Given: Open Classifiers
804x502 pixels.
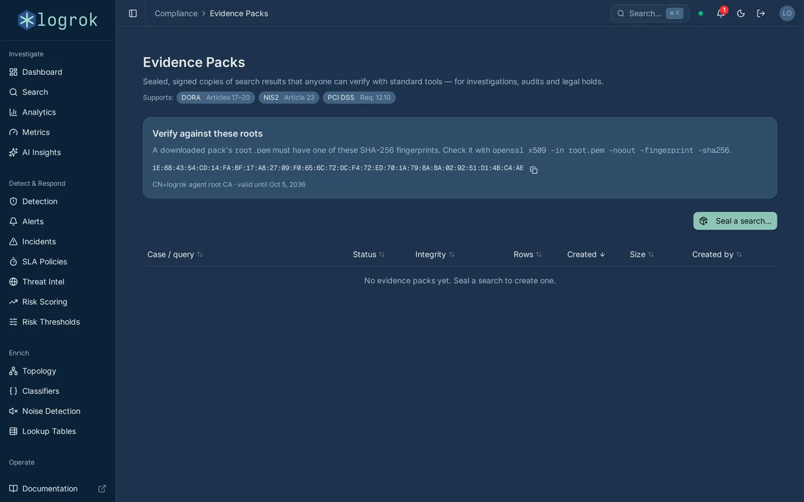Looking at the screenshot, I should point(58,391).
